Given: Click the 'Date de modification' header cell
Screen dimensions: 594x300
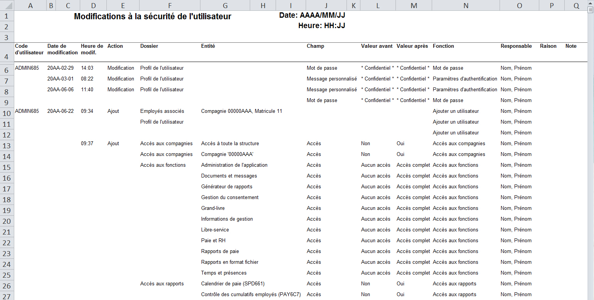Looking at the screenshot, I should pyautogui.click(x=62, y=49).
